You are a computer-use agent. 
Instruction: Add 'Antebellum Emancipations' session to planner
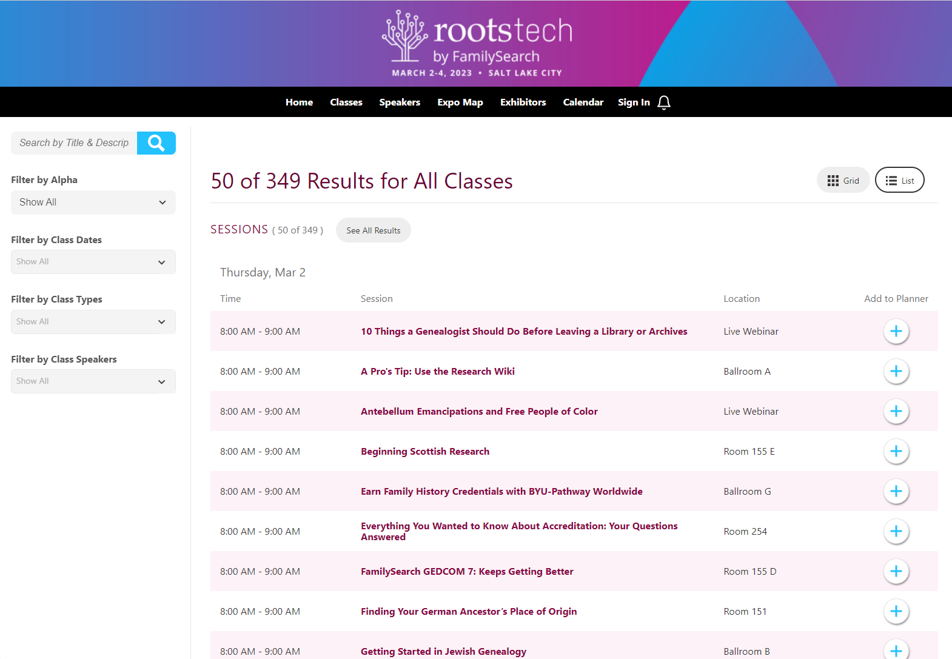tap(896, 412)
